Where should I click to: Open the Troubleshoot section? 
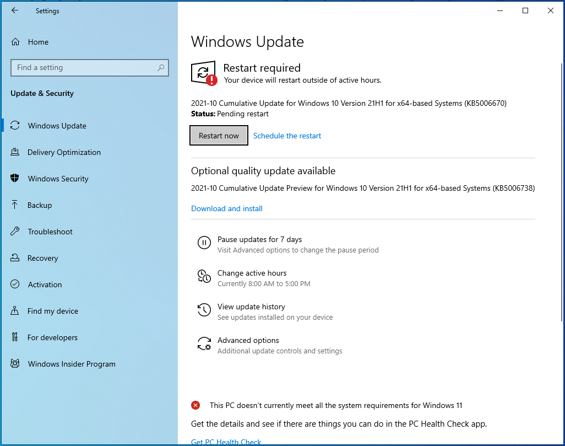tap(51, 232)
